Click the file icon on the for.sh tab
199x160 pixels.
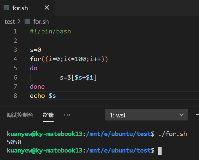coord(6,7)
